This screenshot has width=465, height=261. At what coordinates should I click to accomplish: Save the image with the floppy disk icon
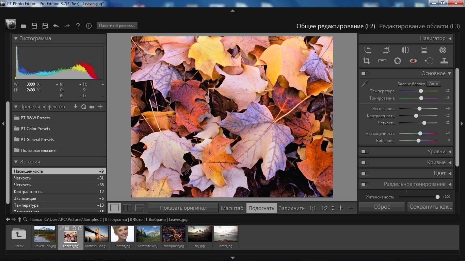click(34, 26)
